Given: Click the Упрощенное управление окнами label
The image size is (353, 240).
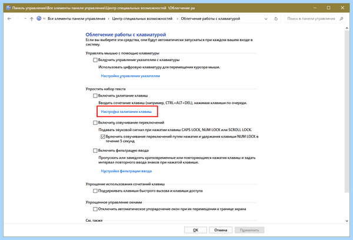Looking at the screenshot, I should [114, 202].
